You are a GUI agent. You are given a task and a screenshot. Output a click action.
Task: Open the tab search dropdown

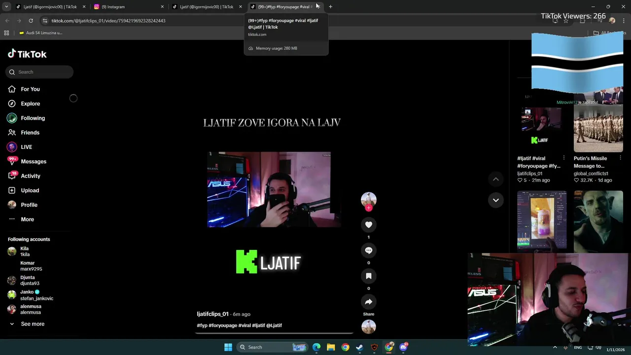click(x=6, y=7)
